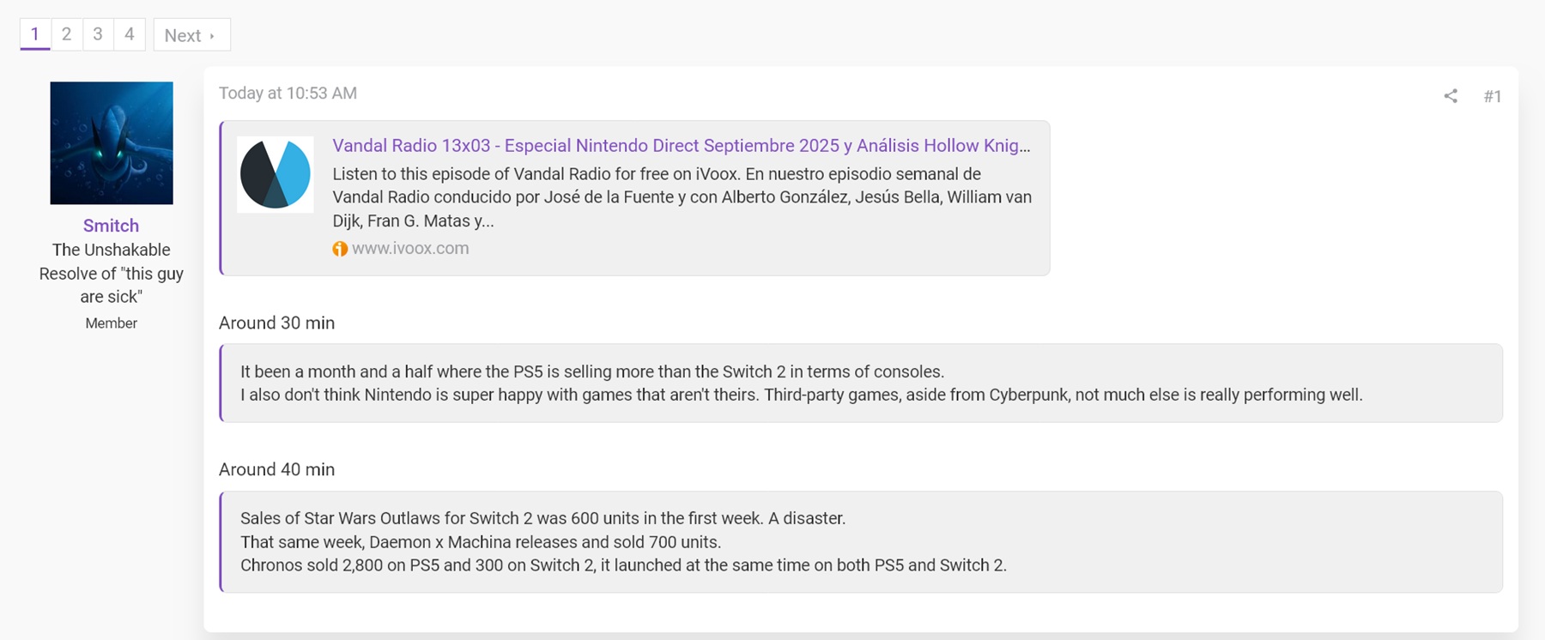1545x640 pixels.
Task: Go to page 3 of the thread
Action: point(98,34)
